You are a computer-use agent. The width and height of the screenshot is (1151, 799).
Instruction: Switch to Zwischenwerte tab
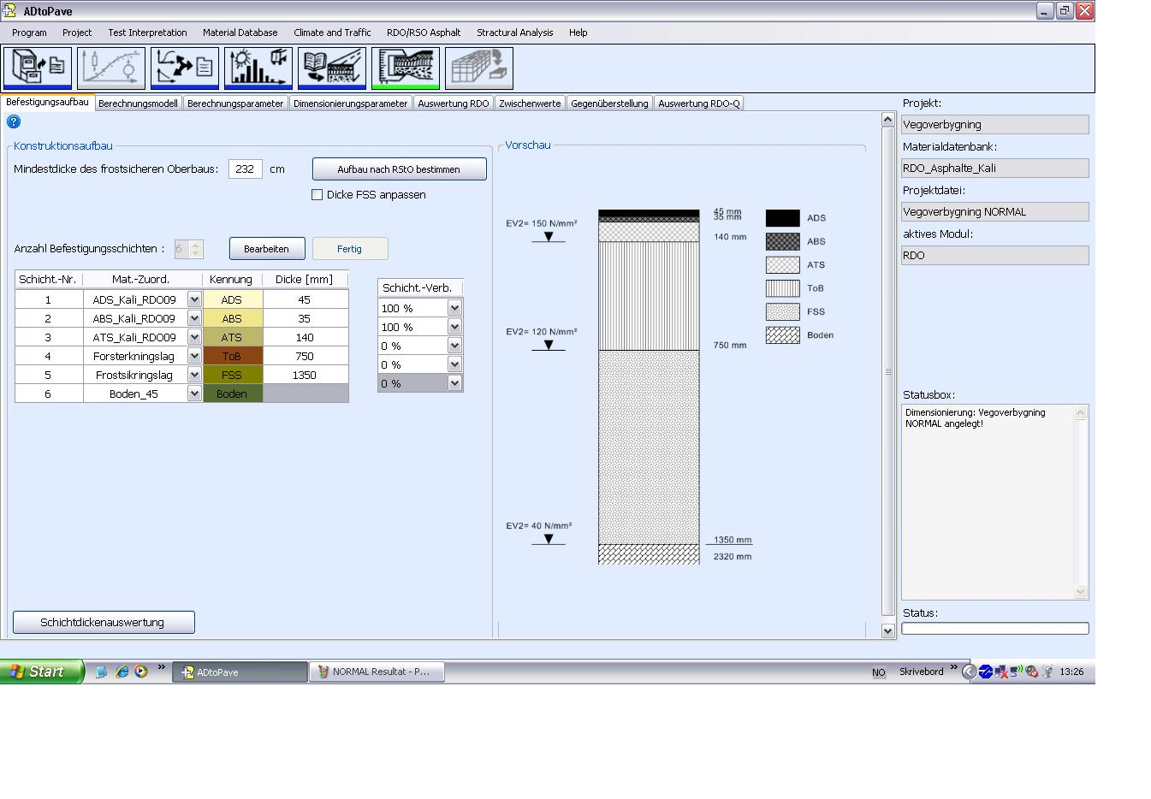point(530,104)
